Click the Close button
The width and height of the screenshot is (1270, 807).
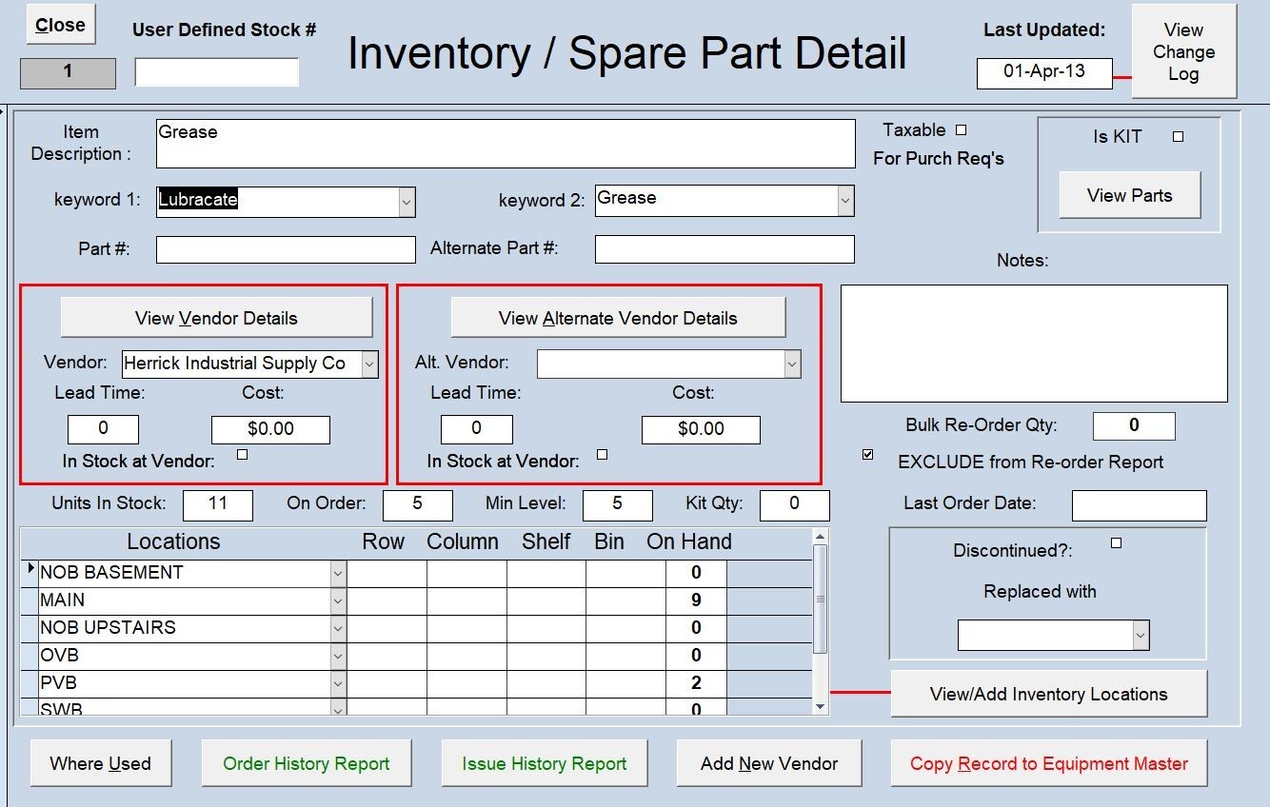[59, 24]
